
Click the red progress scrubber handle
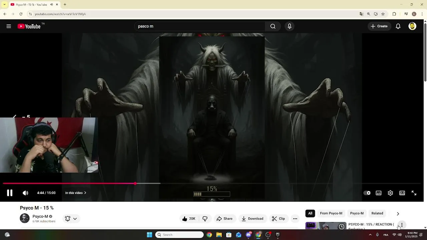coord(135,183)
